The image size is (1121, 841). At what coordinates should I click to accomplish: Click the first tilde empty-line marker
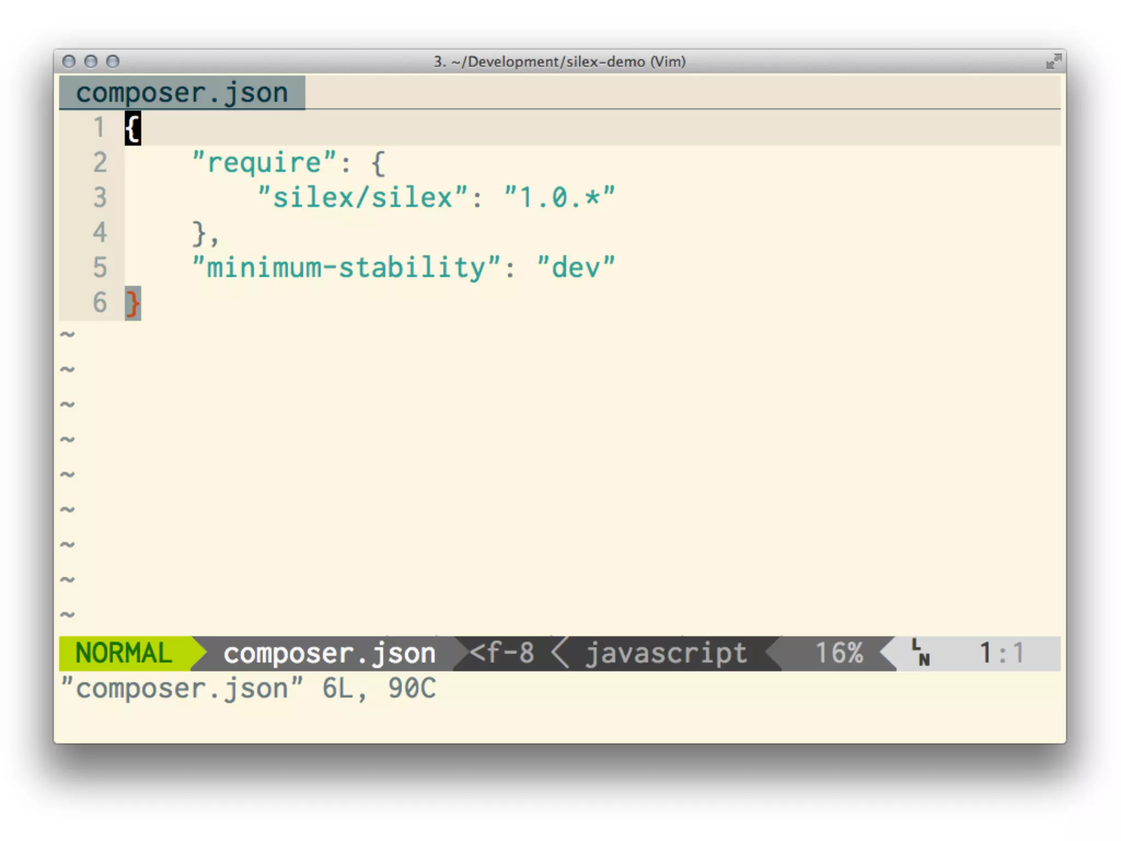click(x=67, y=334)
